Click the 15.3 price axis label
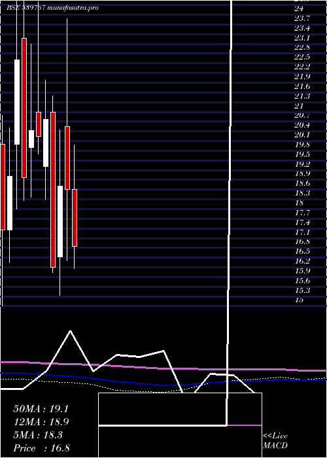The height and width of the screenshot is (458, 327). coord(302,291)
